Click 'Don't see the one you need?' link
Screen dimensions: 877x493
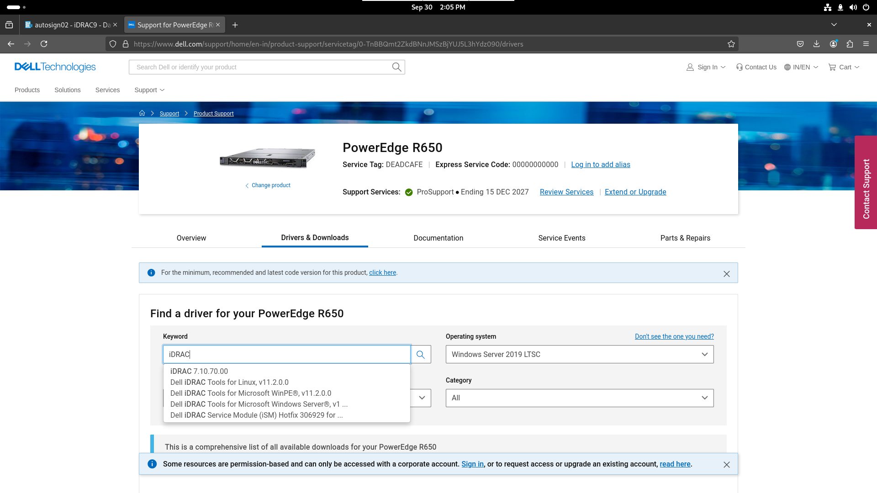(x=674, y=336)
